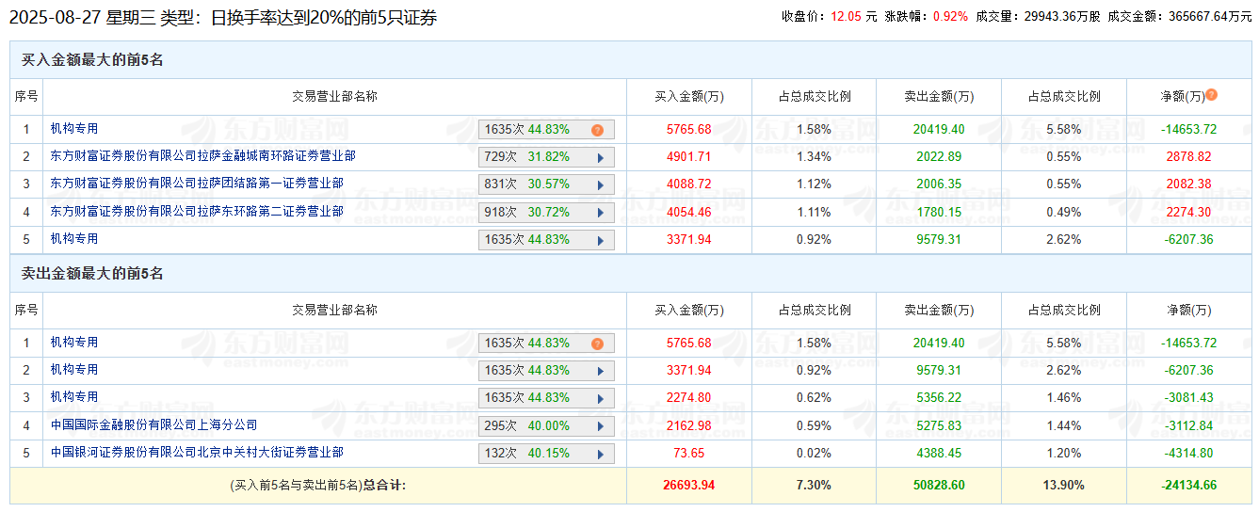Click the blue arrow next to 918次 30.72%
Image resolution: width=1259 pixels, height=512 pixels.
(599, 213)
